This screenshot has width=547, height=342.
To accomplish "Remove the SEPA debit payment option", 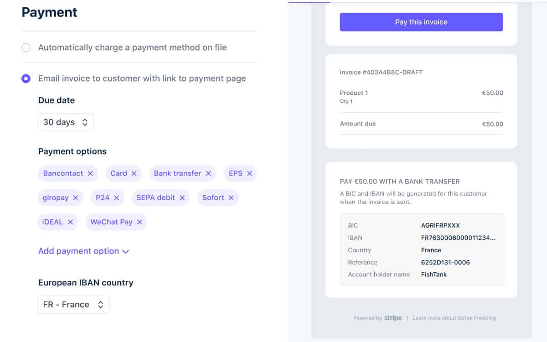I will 182,197.
